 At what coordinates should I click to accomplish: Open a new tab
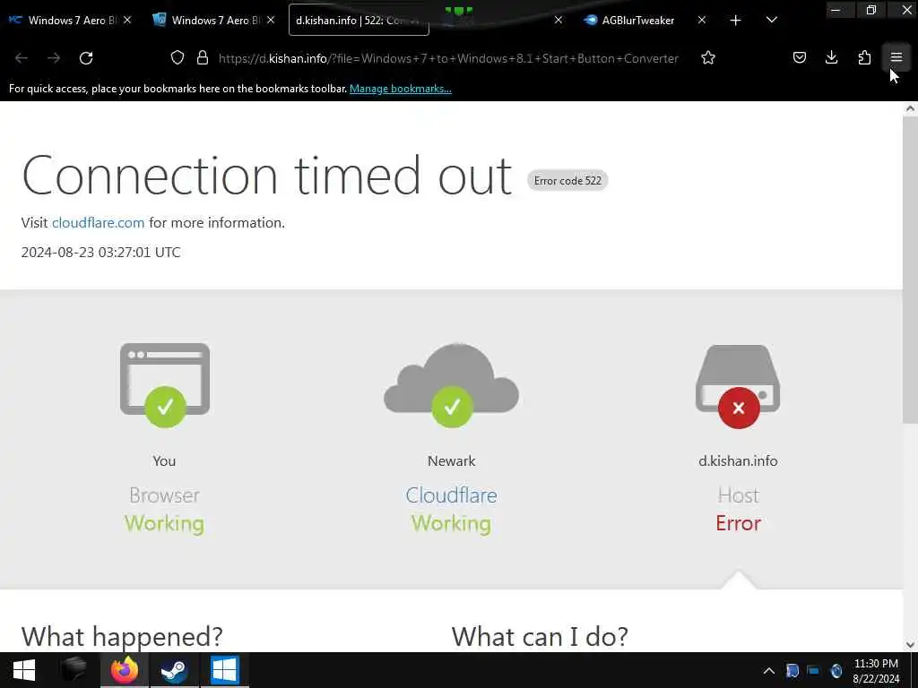click(x=736, y=21)
